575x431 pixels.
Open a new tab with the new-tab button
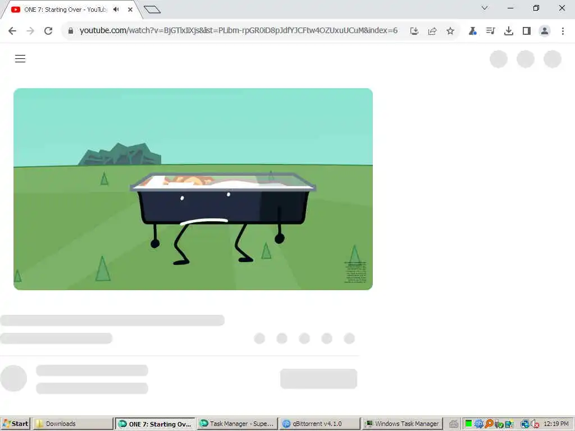152,10
